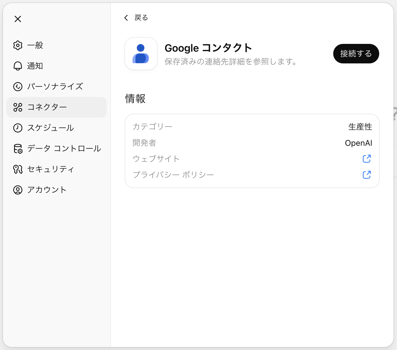Screen dimensions: 397x350
Task: Select the コネクター menu item
Action: coord(57,107)
